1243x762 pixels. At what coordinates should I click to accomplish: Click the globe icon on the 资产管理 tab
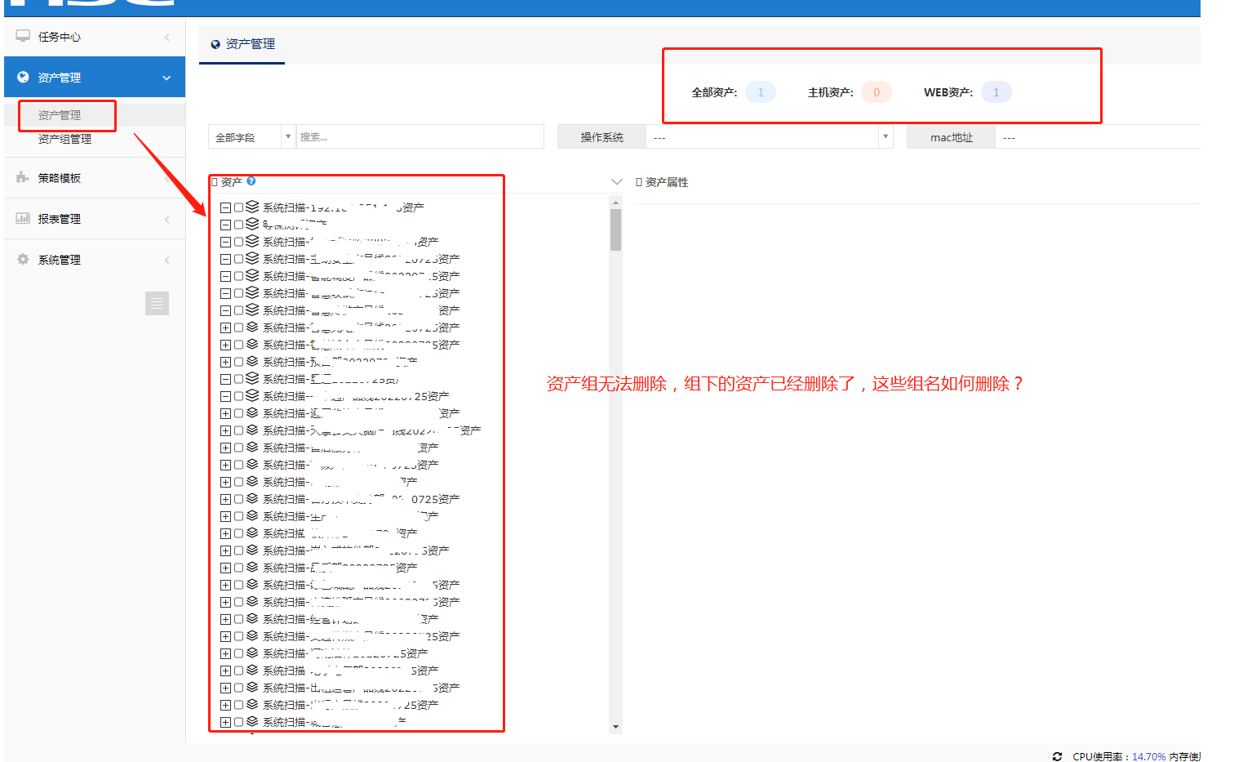coord(215,44)
